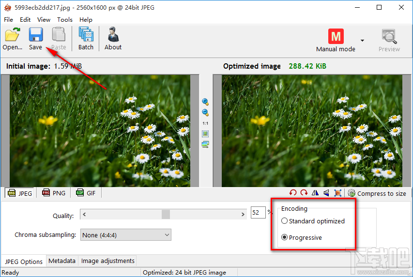
Task: Open the Image adjustments tab
Action: (x=107, y=261)
